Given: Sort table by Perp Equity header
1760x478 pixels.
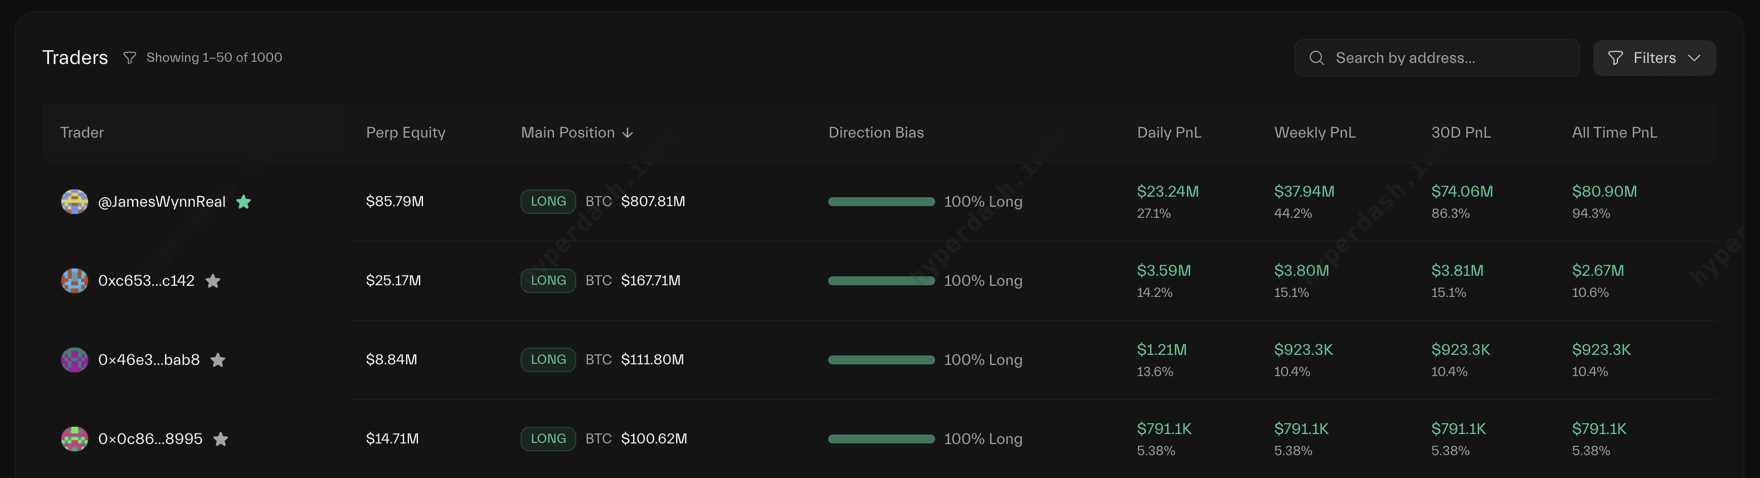Looking at the screenshot, I should pyautogui.click(x=406, y=133).
